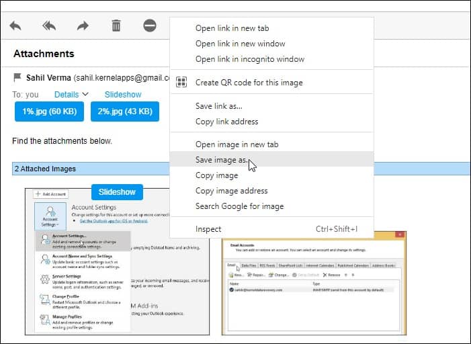
Task: Open the Account Settings attached image thumbnail
Action: (x=117, y=261)
